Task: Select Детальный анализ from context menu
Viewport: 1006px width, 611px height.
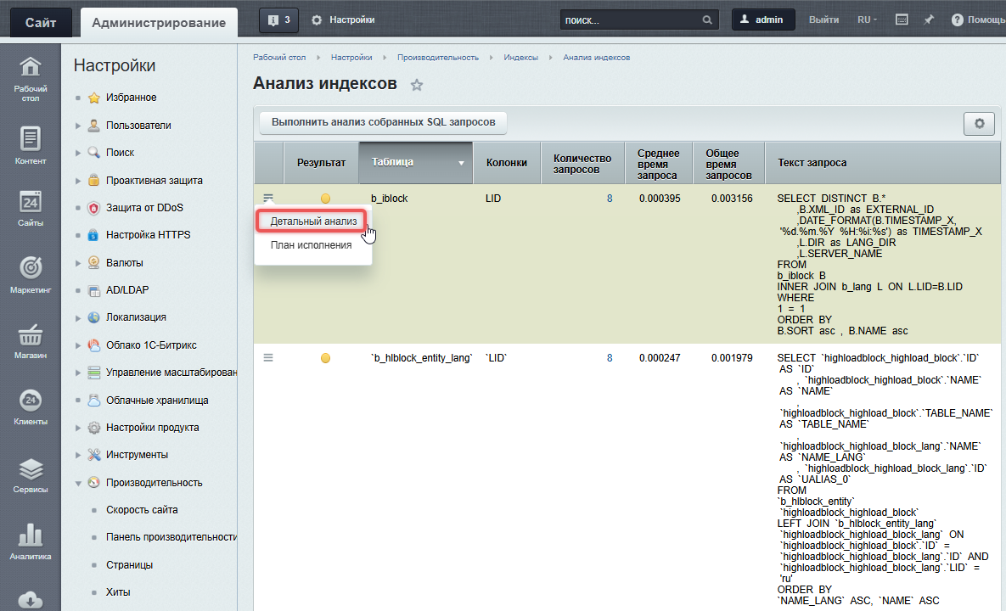Action: click(312, 221)
